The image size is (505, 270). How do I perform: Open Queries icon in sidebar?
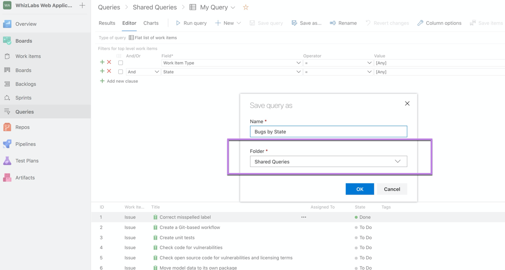[x=7, y=112]
